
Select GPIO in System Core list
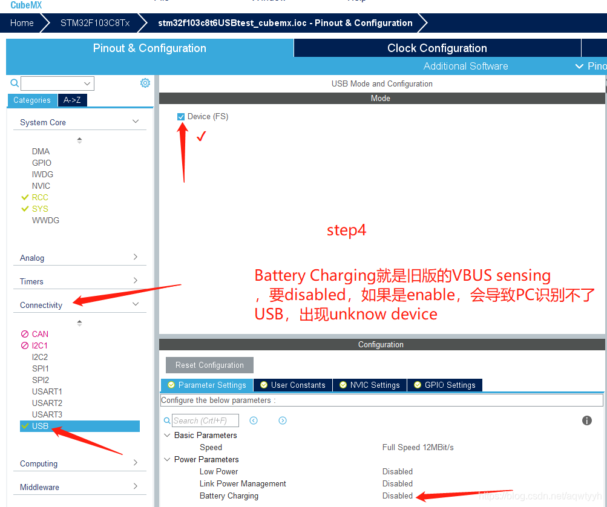(41, 163)
